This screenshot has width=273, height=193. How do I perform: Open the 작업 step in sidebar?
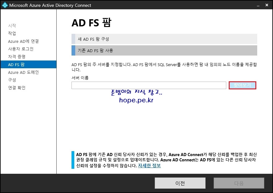[x=12, y=33]
